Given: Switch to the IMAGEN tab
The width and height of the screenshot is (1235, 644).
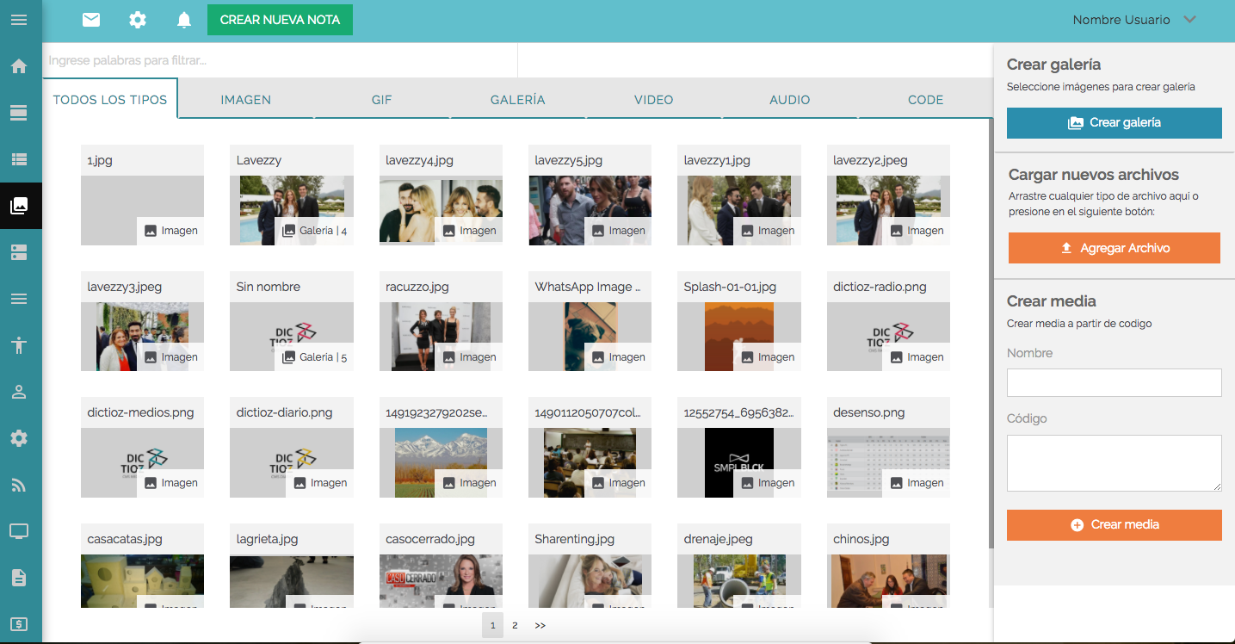Looking at the screenshot, I should (245, 100).
